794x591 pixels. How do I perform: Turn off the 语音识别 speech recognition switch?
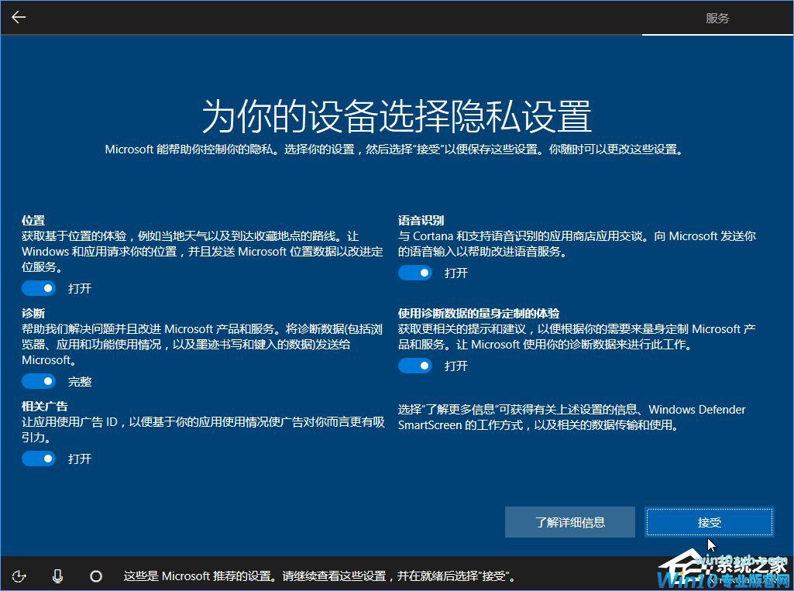tap(415, 272)
